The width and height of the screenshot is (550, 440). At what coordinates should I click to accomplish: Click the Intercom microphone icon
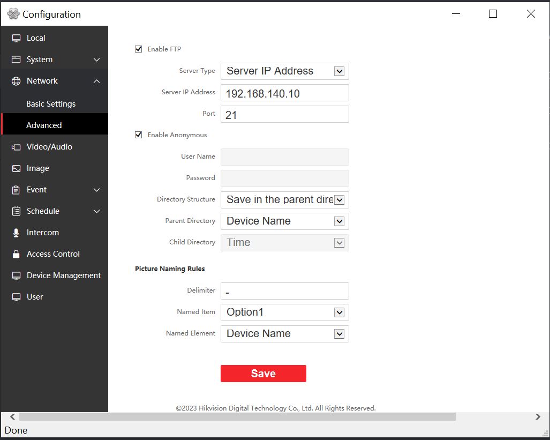coord(16,233)
